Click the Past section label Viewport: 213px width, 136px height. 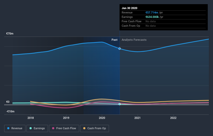[x=114, y=40]
